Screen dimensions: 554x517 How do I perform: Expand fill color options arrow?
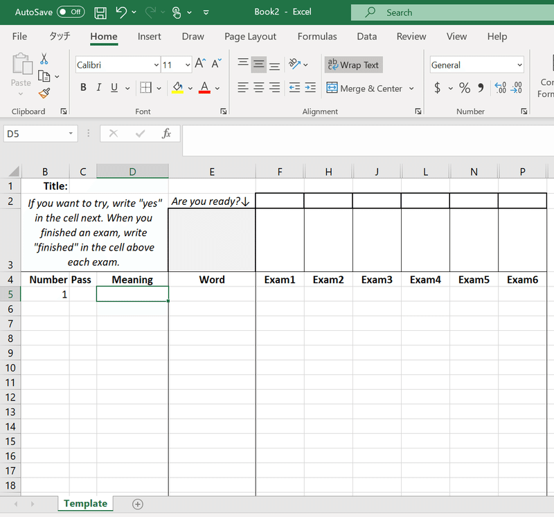pos(190,89)
